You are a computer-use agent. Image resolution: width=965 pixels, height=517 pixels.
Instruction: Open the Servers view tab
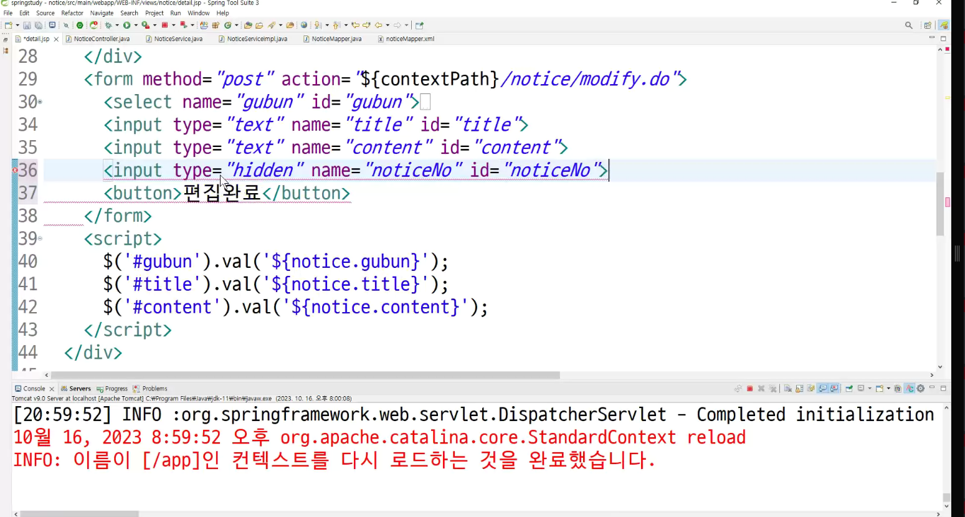(x=76, y=389)
